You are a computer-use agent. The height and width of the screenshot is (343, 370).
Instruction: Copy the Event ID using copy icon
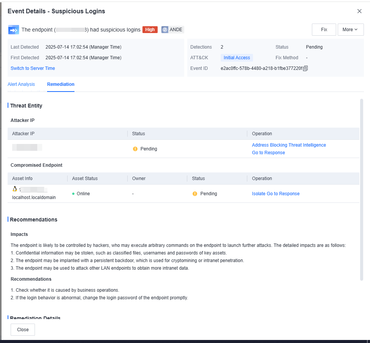coord(305,68)
